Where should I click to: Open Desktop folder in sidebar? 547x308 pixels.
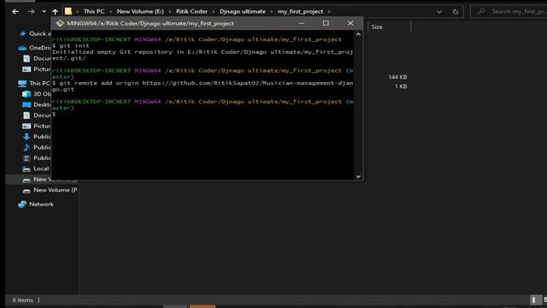[x=42, y=104]
